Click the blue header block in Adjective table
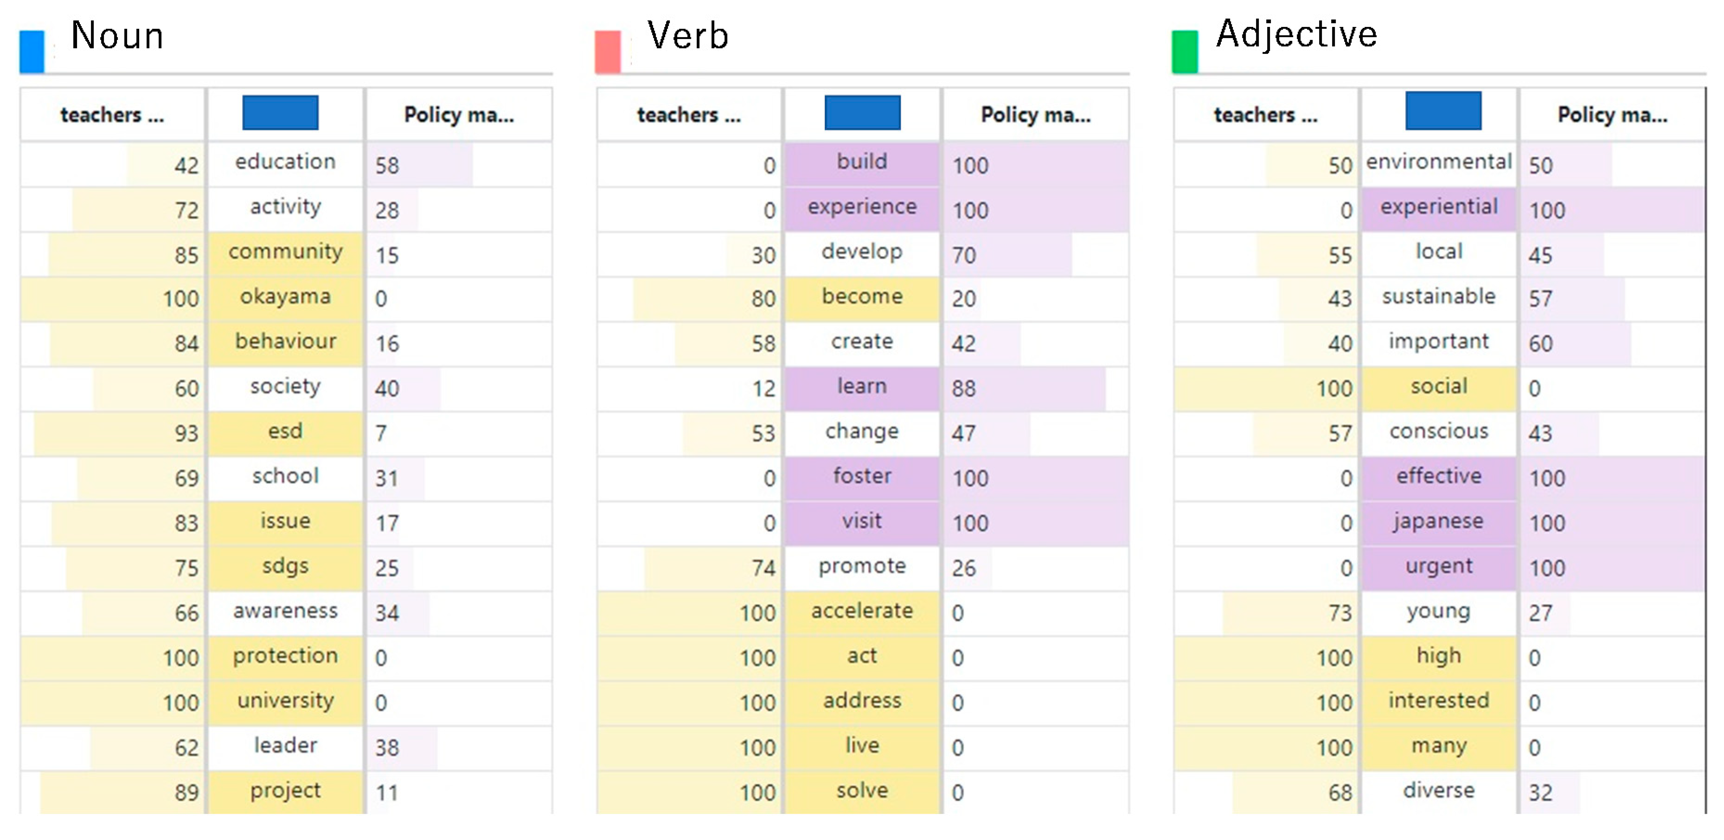 click(x=1443, y=111)
